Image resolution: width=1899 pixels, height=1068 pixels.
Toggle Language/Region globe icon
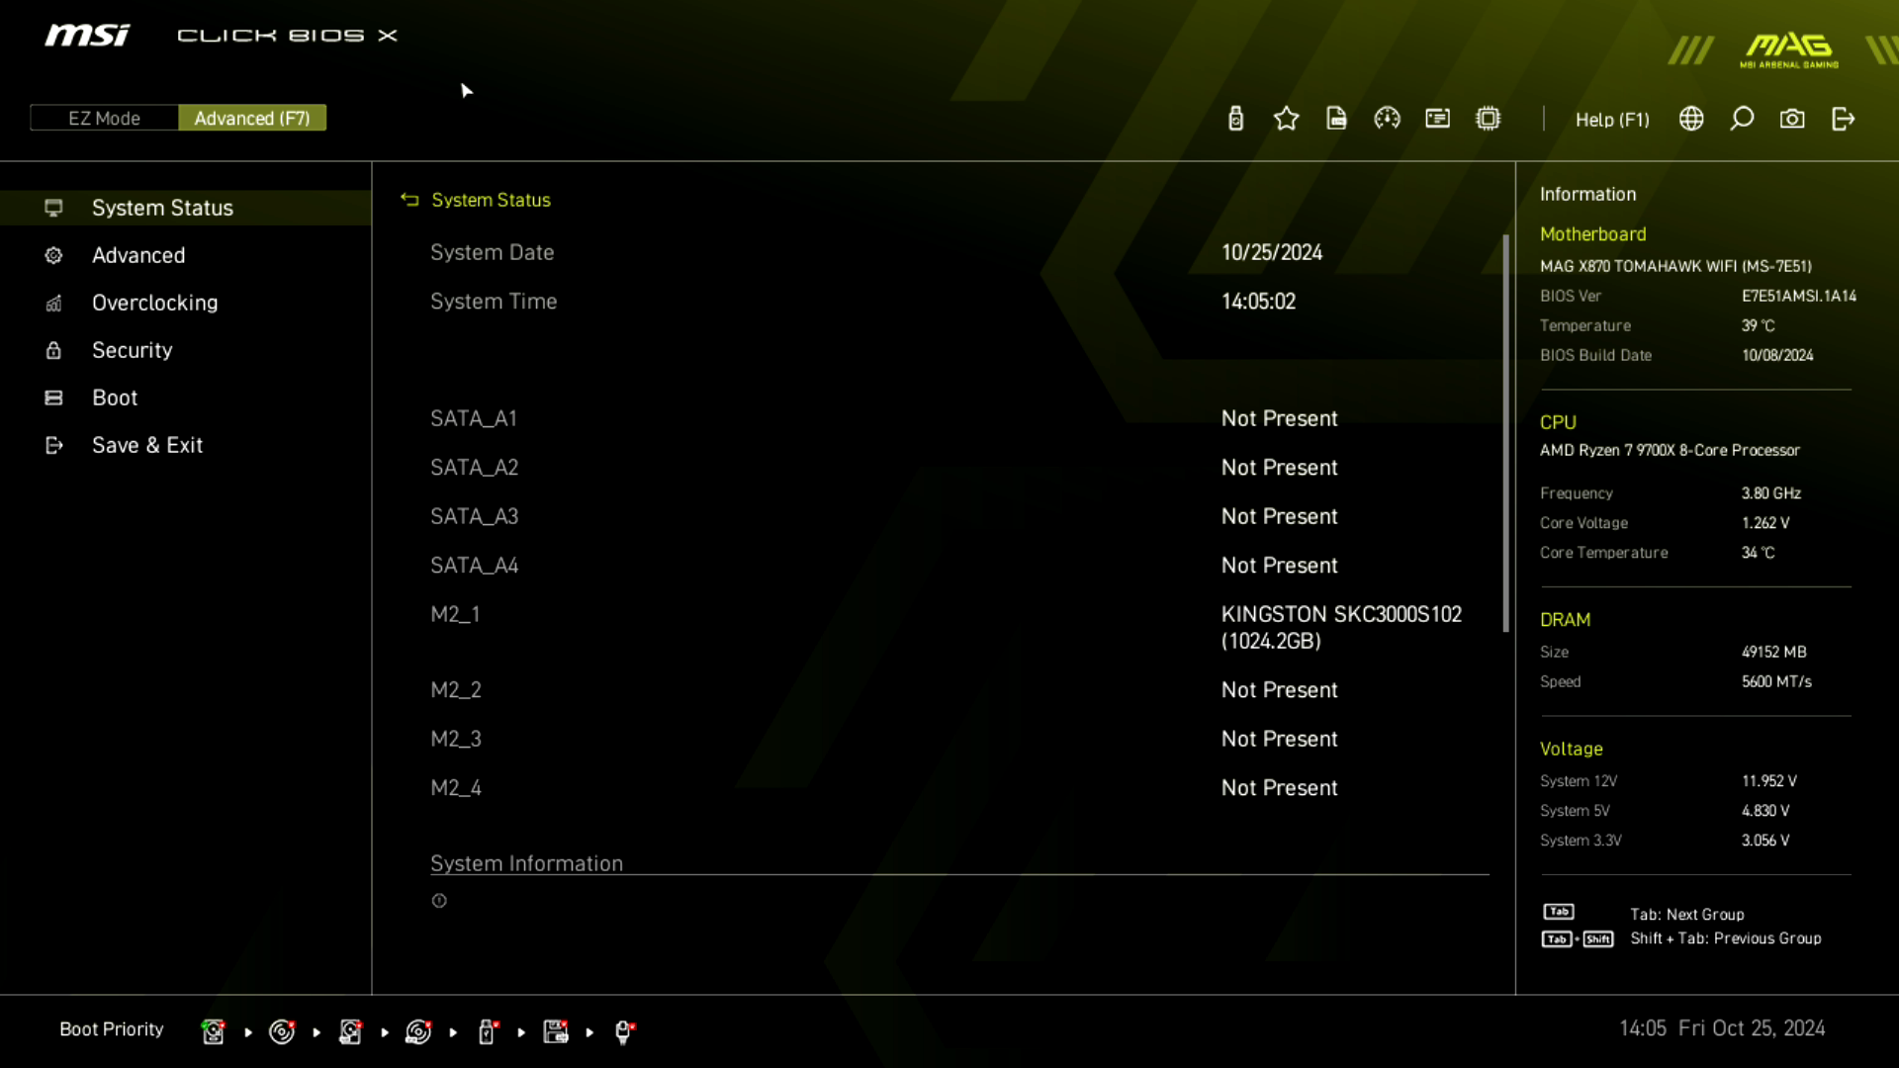pyautogui.click(x=1691, y=119)
